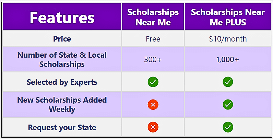273x139 pixels.
Task: Click the red X for New Scholarships Added Weekly
Action: 153,105
